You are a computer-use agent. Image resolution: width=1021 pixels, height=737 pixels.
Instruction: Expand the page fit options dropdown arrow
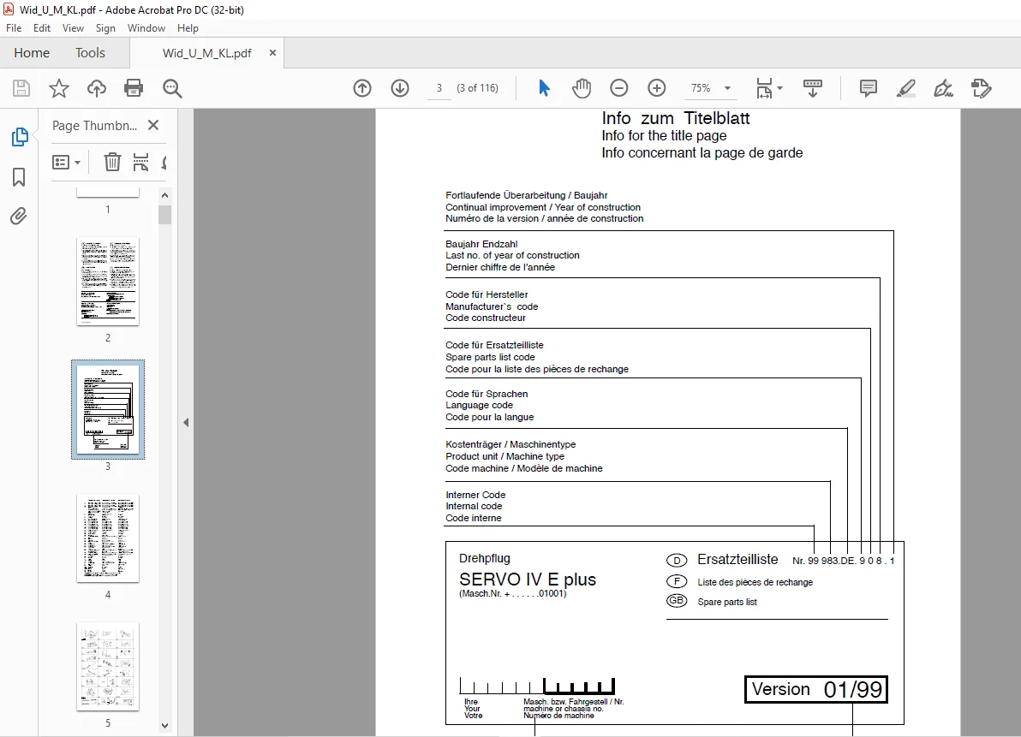point(780,88)
